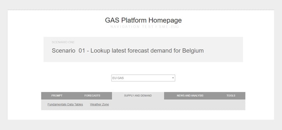Image resolution: width=282 pixels, height=130 pixels.
Task: Click the word Belgium in the scenario heading
Action: [193, 51]
